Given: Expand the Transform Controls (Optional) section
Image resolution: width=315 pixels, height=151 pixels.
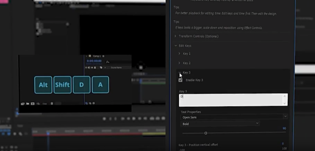Looking at the screenshot, I should (176, 36).
